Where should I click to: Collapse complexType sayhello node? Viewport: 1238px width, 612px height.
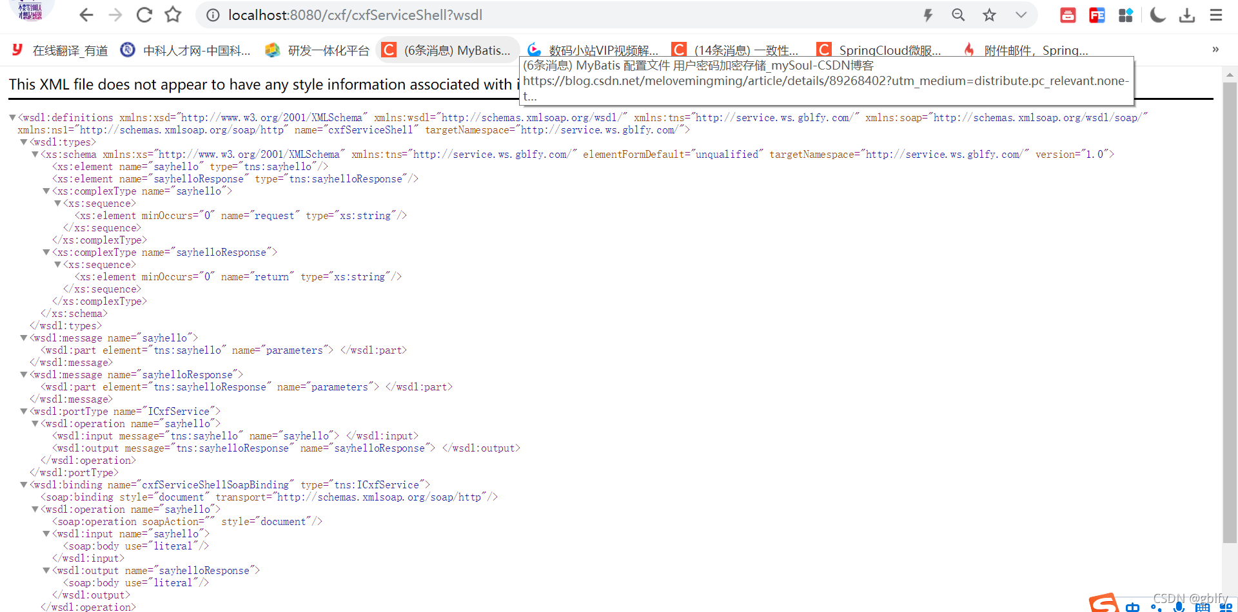tap(46, 191)
